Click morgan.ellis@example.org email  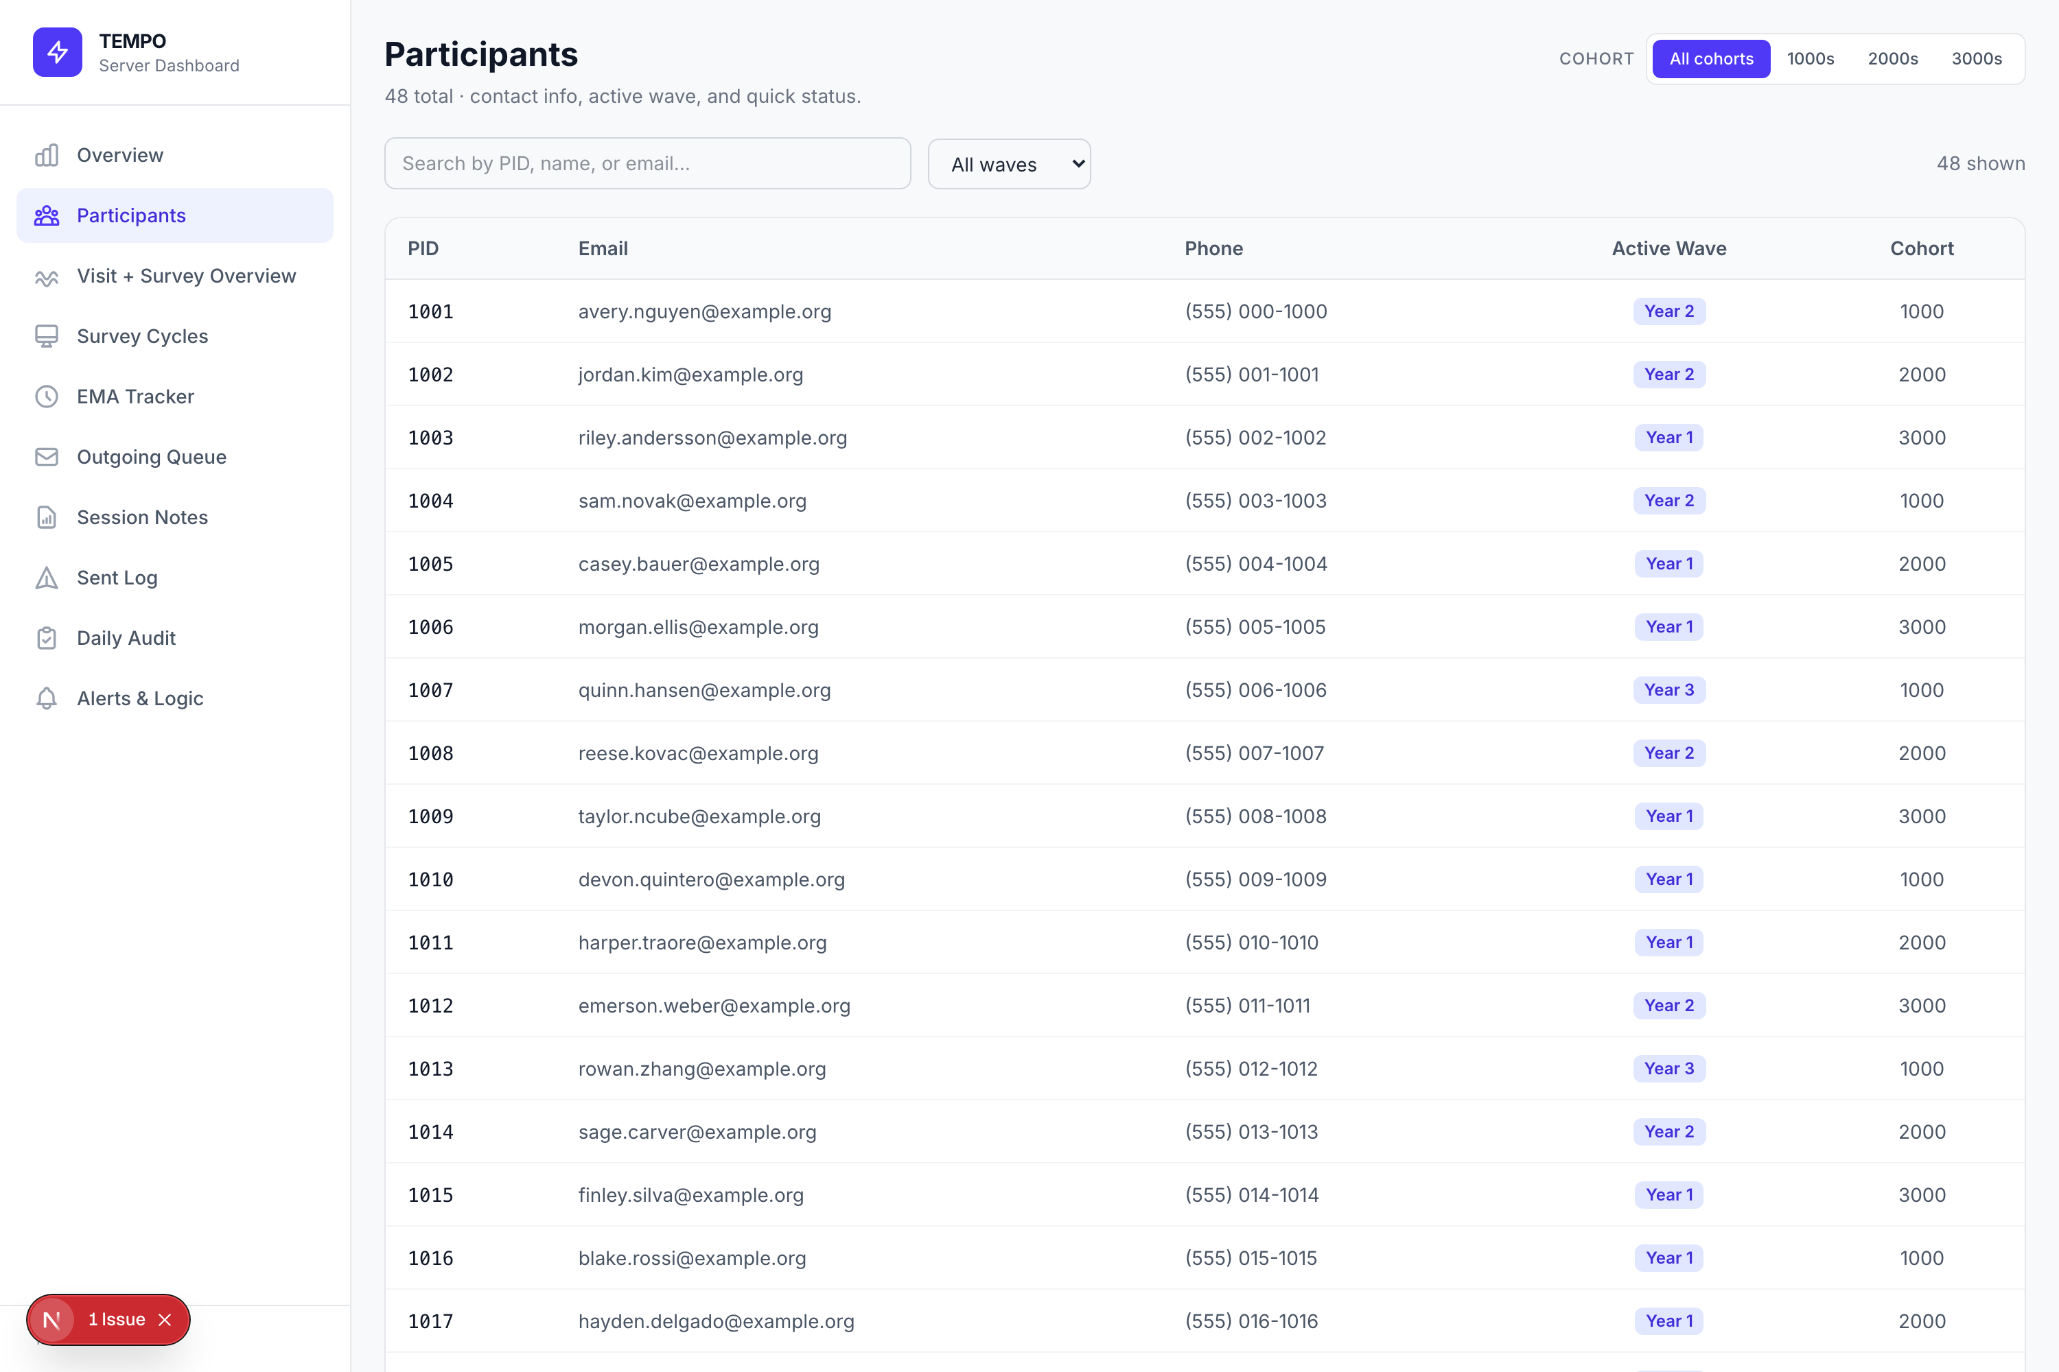tap(699, 626)
